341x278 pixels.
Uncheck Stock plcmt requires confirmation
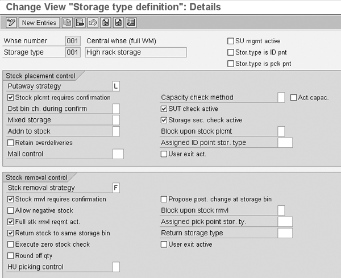point(11,97)
